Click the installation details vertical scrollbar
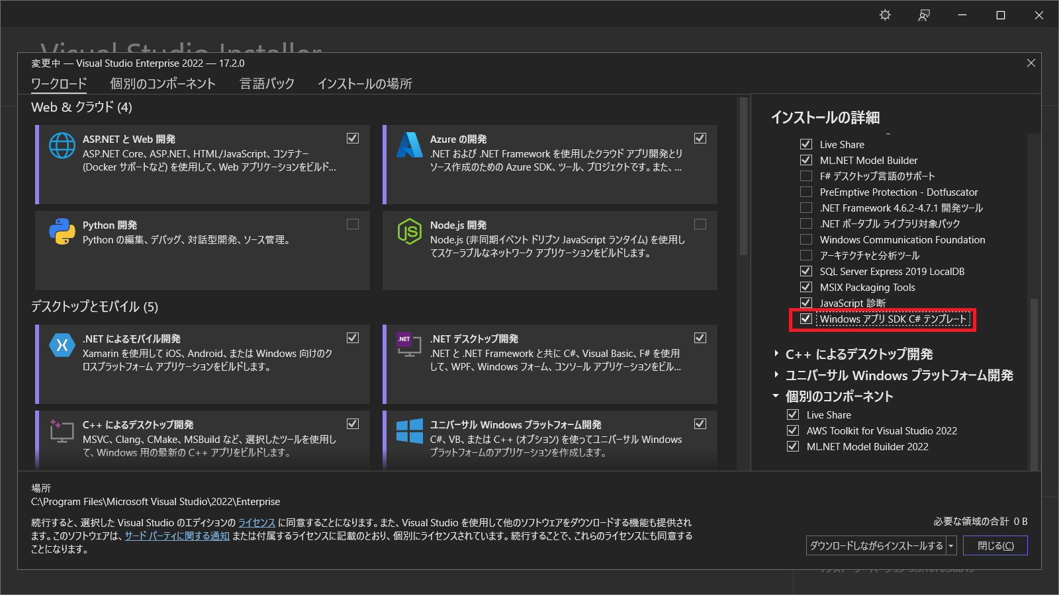The image size is (1059, 595). 1034,383
